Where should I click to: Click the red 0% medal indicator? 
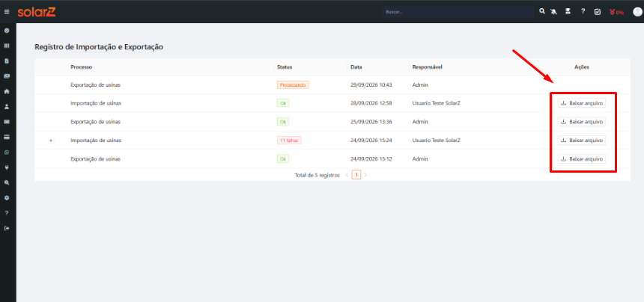[x=616, y=12]
